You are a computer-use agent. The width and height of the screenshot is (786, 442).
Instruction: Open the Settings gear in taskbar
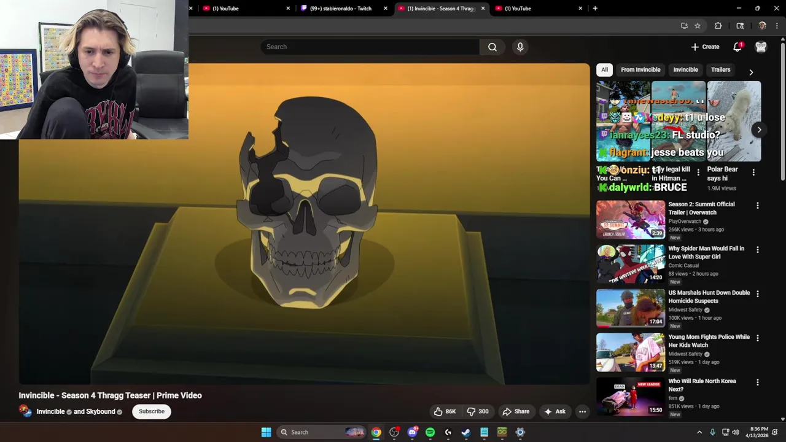tap(520, 432)
